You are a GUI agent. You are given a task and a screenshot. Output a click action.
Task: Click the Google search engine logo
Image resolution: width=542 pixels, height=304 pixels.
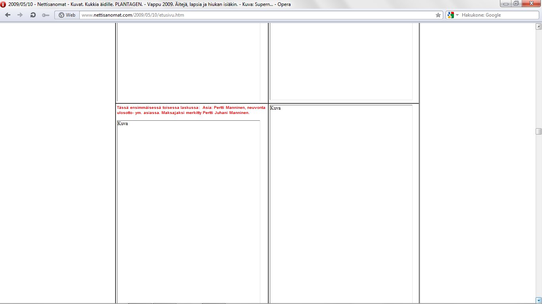pos(450,15)
